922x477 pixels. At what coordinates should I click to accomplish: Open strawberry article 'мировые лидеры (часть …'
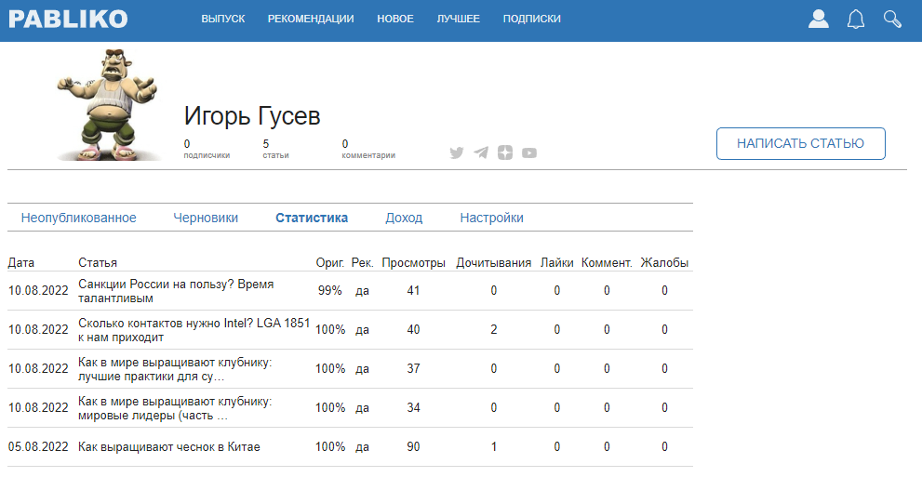tap(175, 408)
